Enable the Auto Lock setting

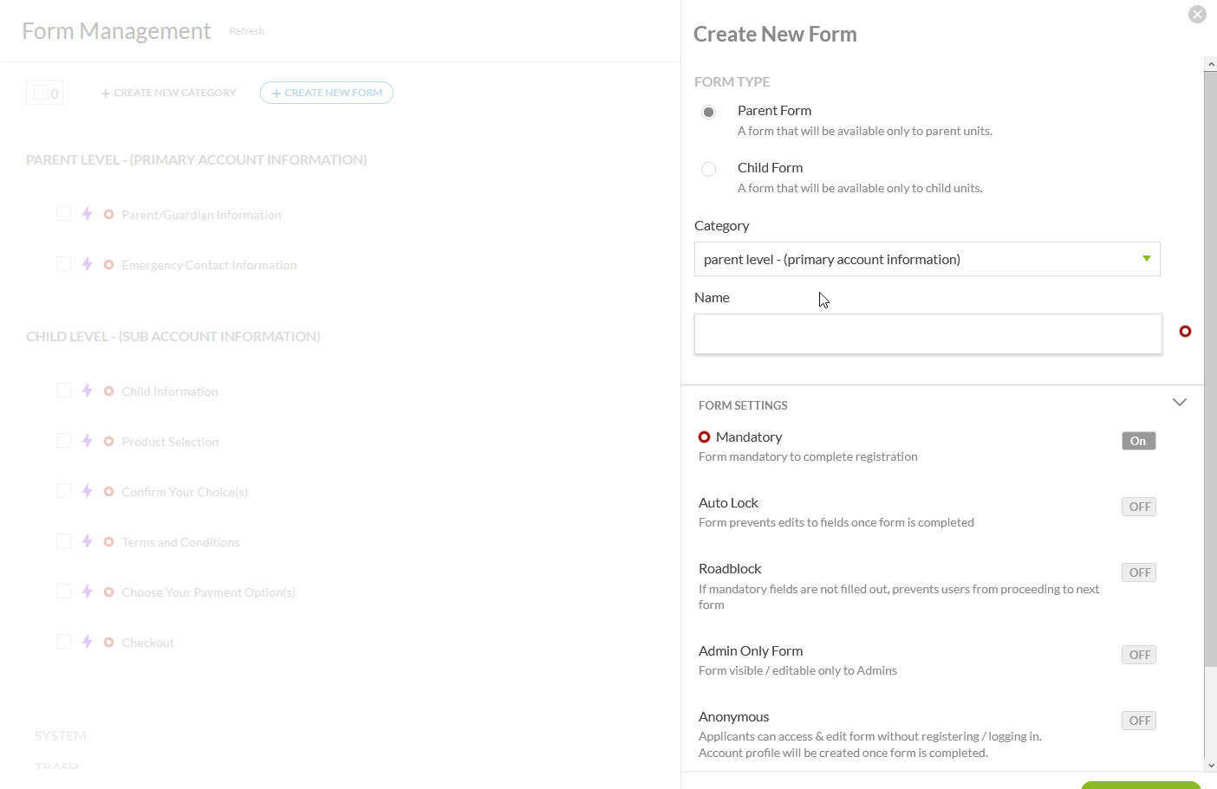click(1138, 507)
